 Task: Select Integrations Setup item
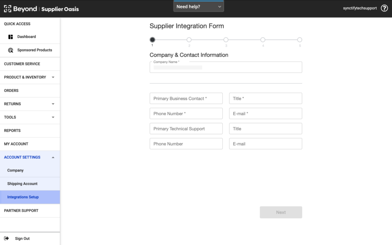(30, 197)
